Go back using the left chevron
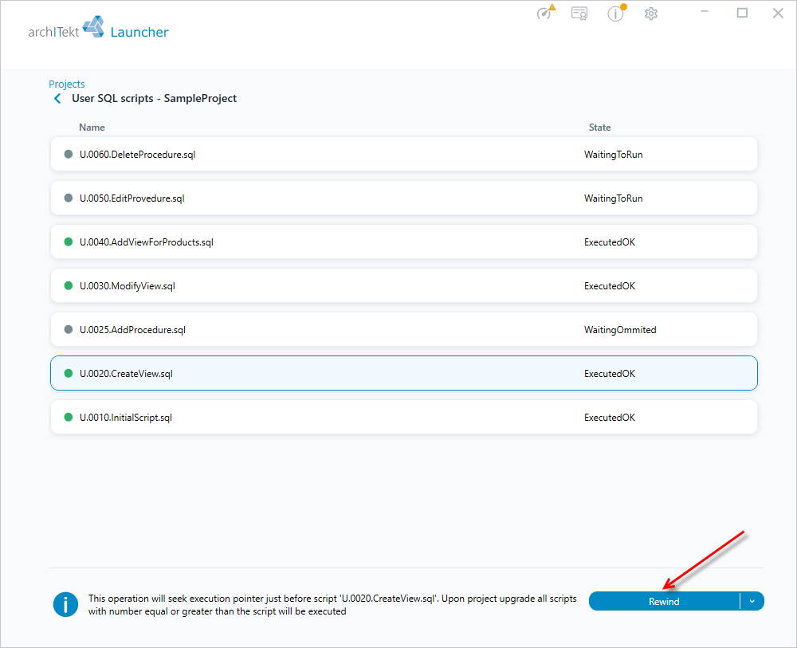Image resolution: width=797 pixels, height=648 pixels. tap(57, 99)
